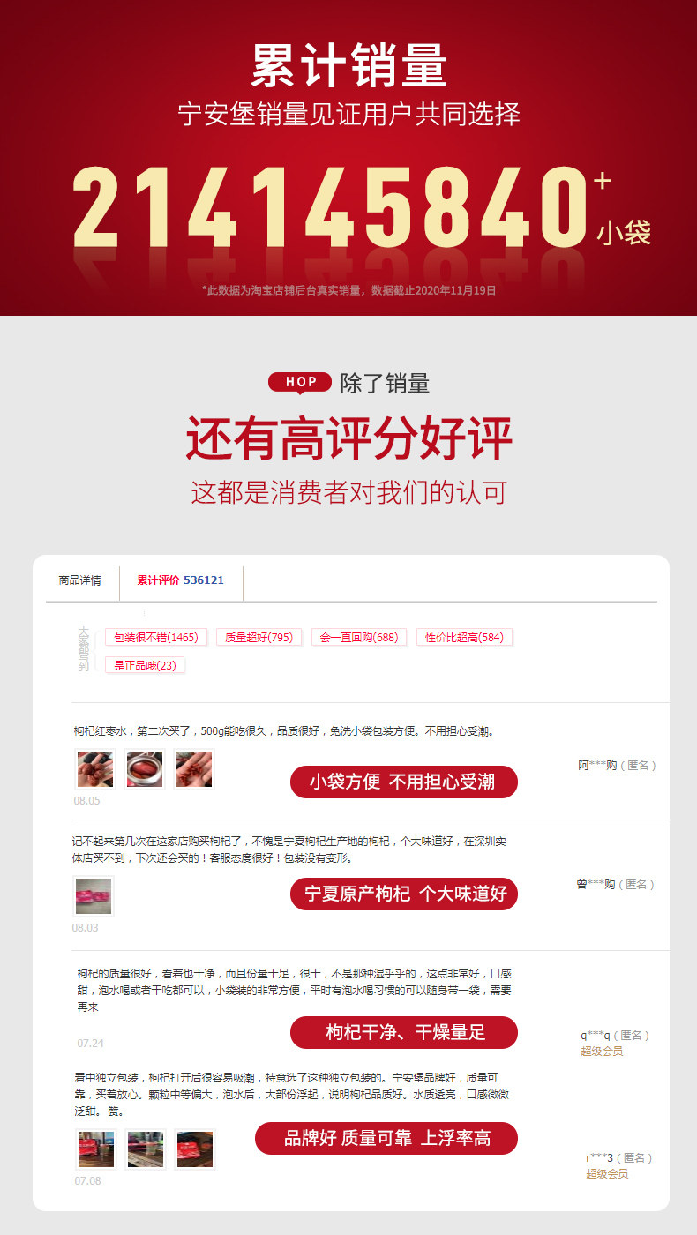Click the 性价比超高(584) tag
Screen dimensions: 697x1235
pos(464,637)
